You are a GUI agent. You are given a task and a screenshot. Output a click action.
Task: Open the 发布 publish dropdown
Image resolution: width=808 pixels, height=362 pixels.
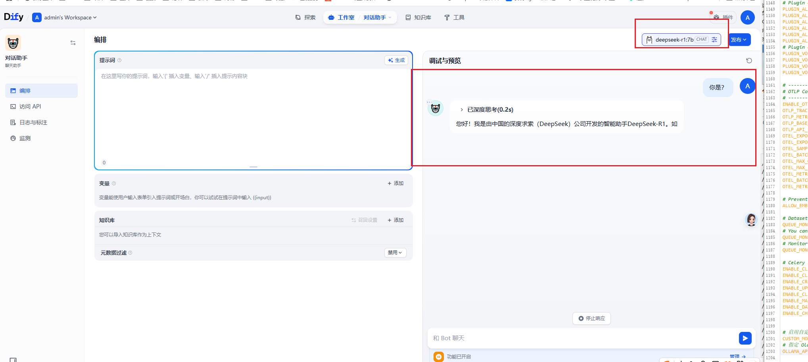pyautogui.click(x=739, y=40)
